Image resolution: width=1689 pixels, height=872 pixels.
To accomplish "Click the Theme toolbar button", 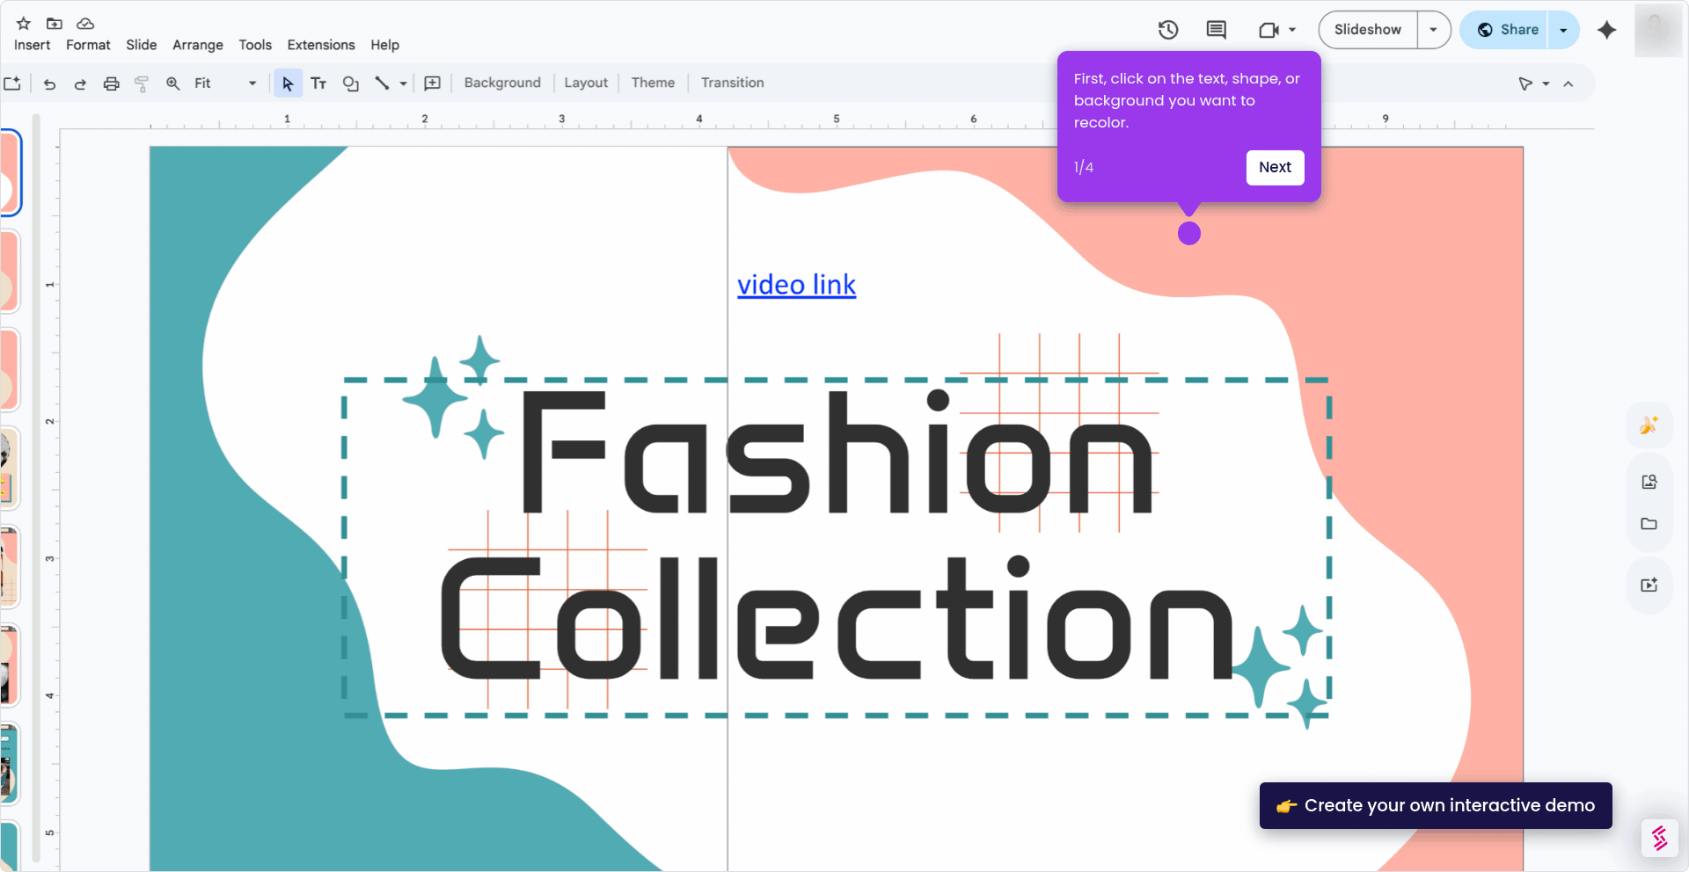I will (x=653, y=83).
